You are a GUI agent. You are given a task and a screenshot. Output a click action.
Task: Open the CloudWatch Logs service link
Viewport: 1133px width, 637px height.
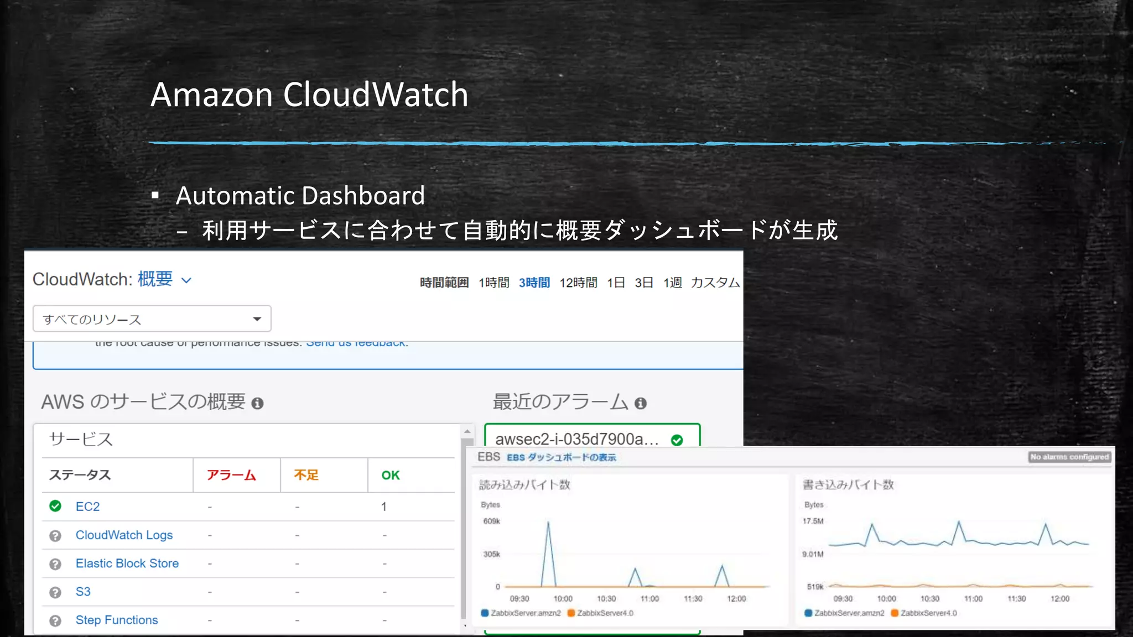point(124,535)
